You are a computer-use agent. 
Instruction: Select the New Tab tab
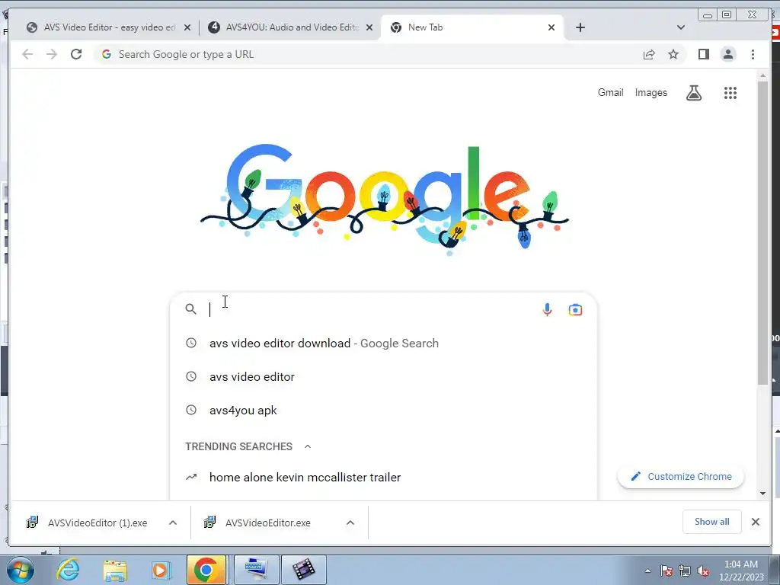coord(472,27)
